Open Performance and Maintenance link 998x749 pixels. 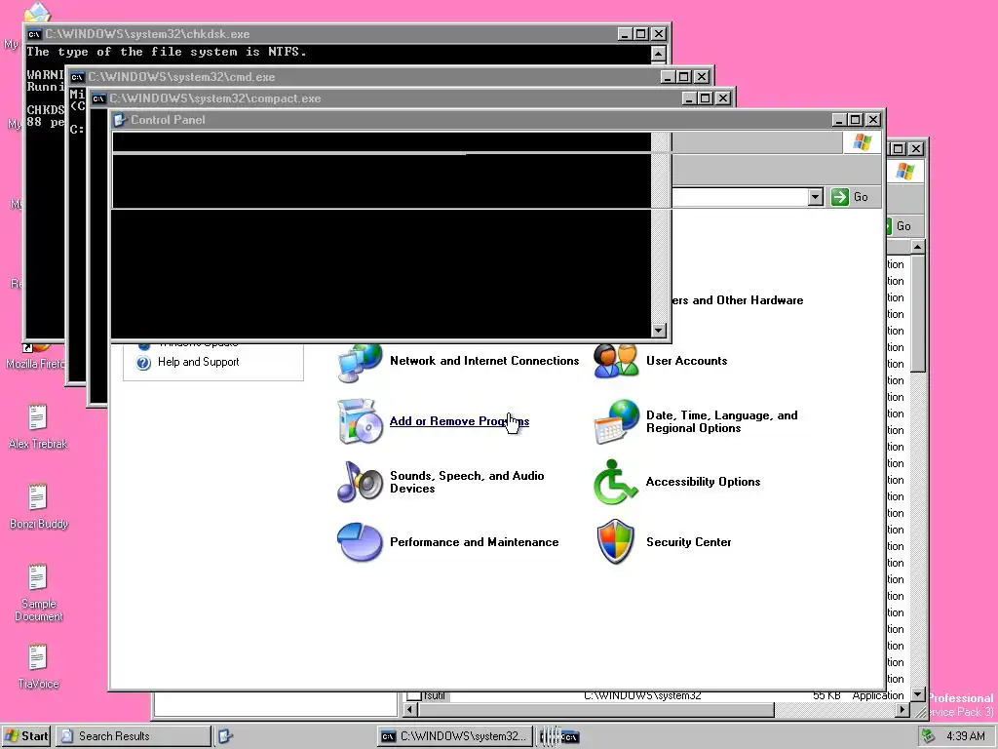coord(475,542)
